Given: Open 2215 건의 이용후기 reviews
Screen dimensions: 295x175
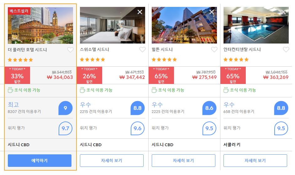Looking at the screenshot, I should point(96,112).
